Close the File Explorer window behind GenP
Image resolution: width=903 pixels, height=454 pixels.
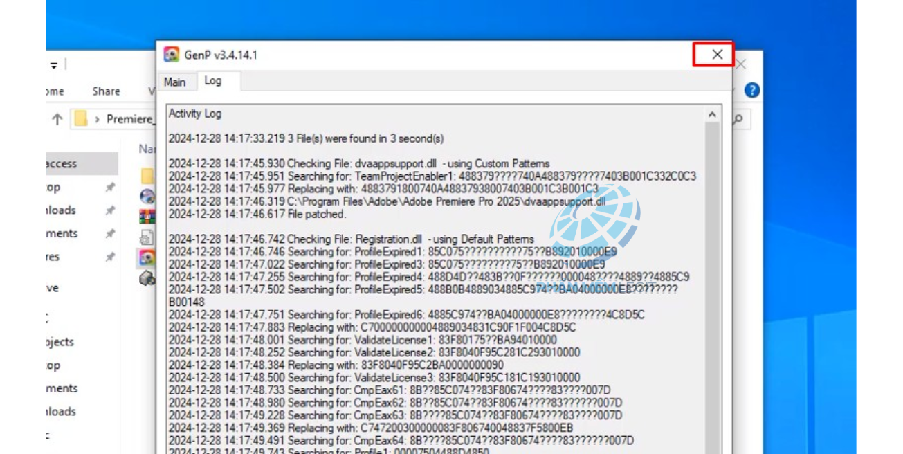click(741, 64)
